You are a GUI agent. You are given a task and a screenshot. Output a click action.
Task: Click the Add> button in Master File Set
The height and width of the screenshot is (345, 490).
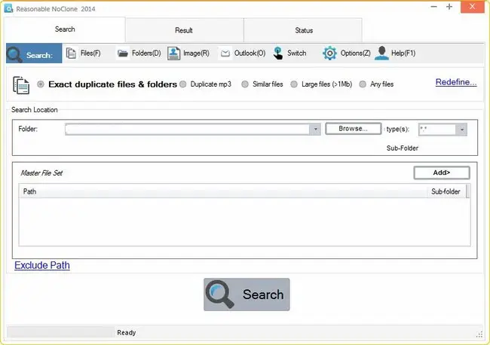point(442,172)
